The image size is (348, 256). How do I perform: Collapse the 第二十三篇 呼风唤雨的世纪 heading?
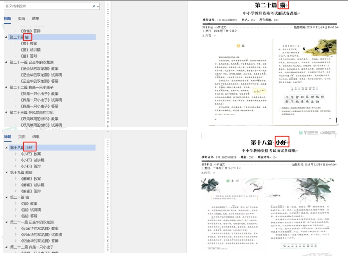tap(6, 112)
